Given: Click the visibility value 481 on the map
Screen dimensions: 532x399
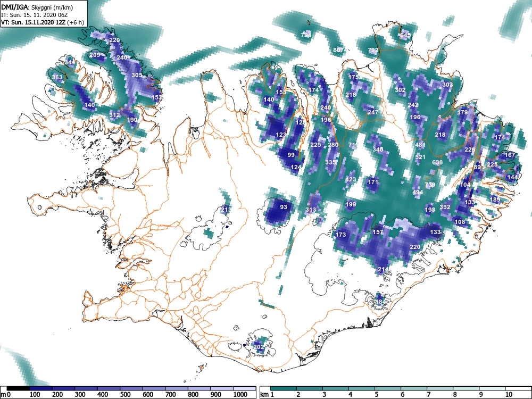Looking at the screenshot, I should pos(420,145).
